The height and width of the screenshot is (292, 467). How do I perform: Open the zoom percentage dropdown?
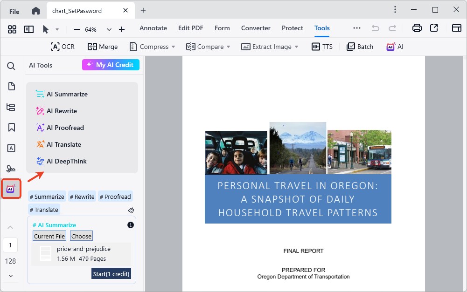[x=109, y=29]
